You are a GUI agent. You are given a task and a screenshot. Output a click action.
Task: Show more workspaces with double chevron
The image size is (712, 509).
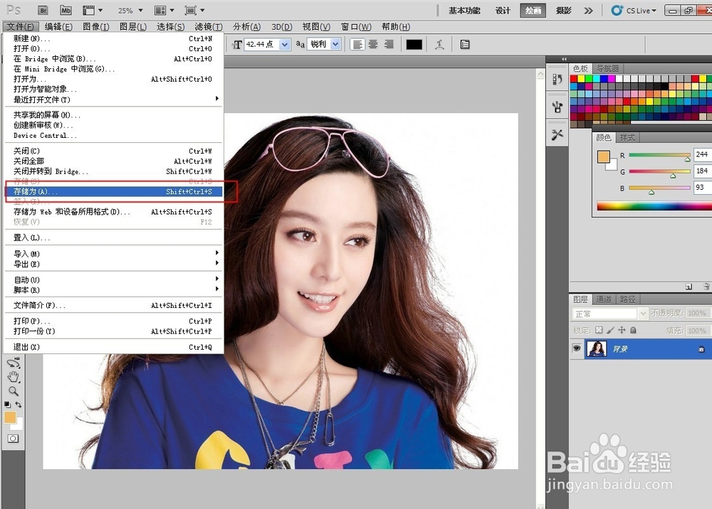[589, 11]
